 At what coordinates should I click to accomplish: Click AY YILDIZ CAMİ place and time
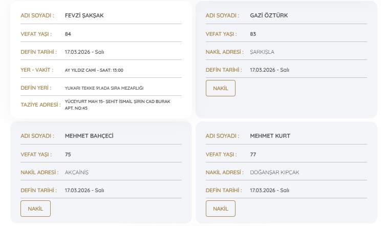coord(94,70)
